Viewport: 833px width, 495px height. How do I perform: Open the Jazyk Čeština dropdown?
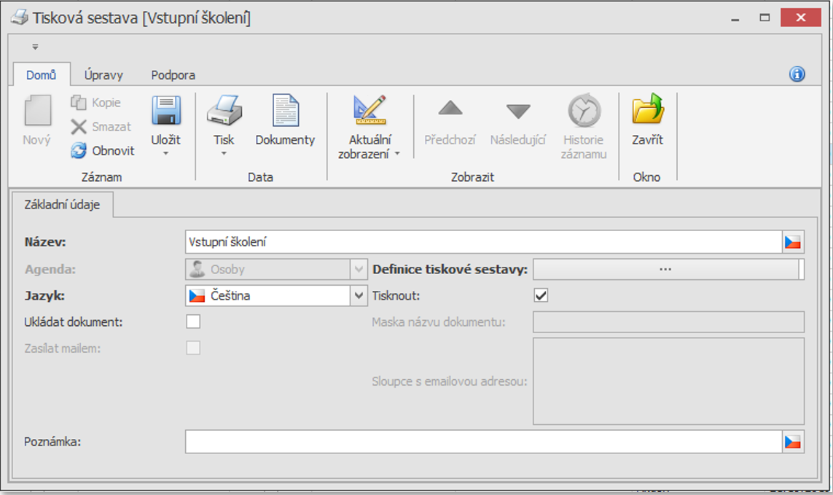(x=359, y=296)
